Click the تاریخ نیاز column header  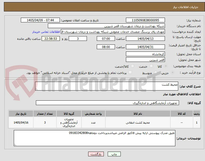(x=21, y=114)
